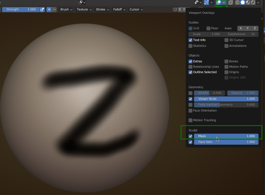The image size is (265, 195).
Task: Click the Viewer Node opacity slider
Action: click(x=226, y=99)
